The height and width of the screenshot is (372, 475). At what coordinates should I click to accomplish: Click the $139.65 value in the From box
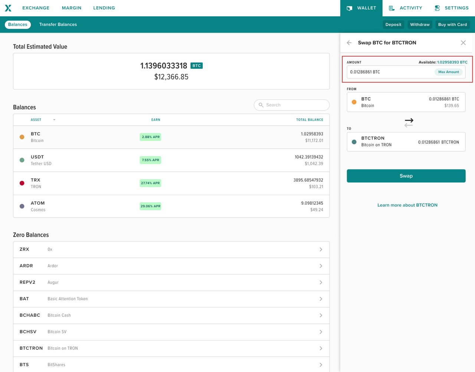(x=452, y=106)
